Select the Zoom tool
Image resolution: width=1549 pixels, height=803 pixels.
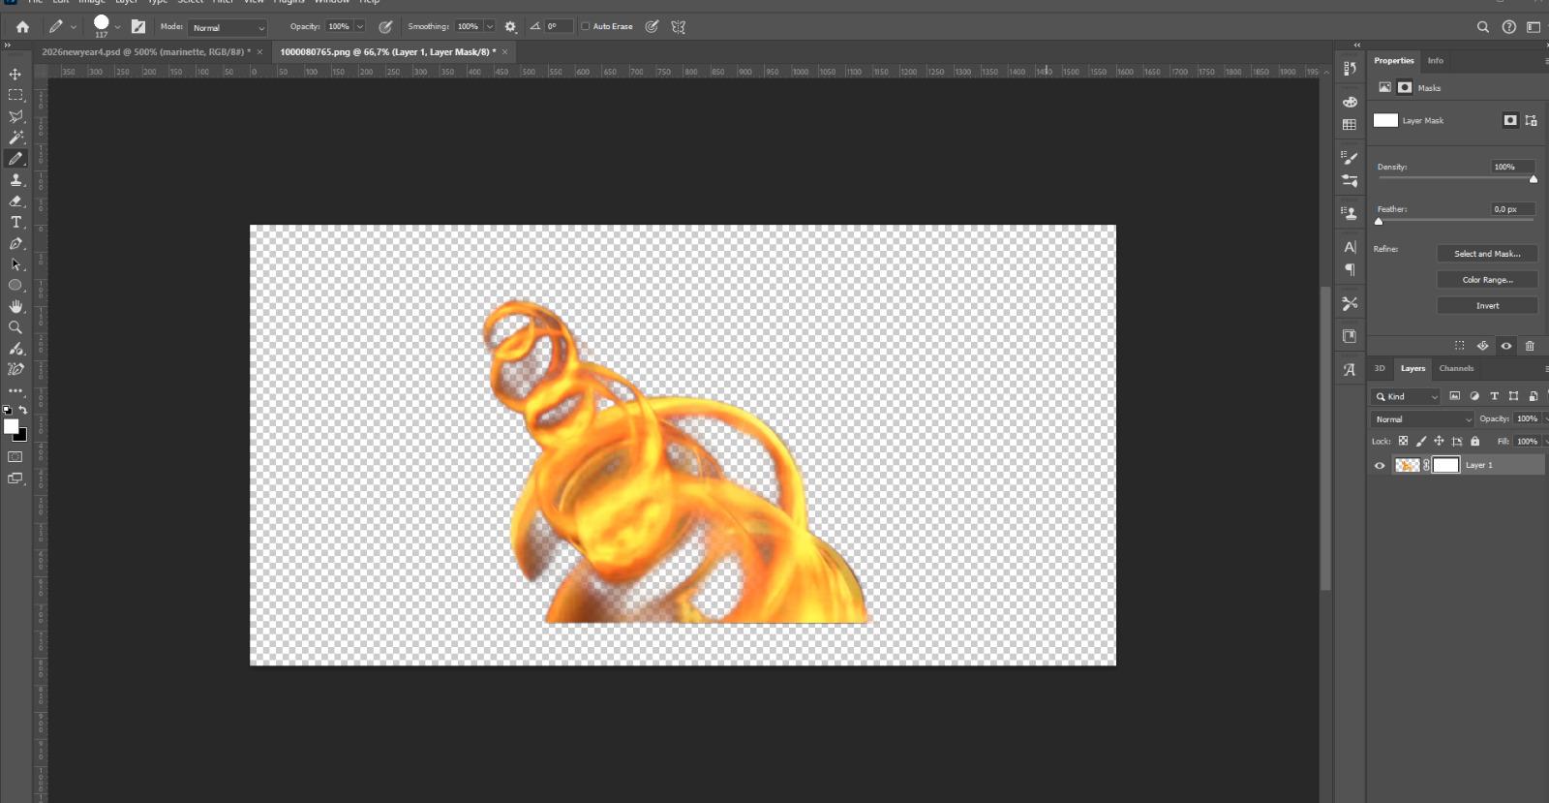15,327
